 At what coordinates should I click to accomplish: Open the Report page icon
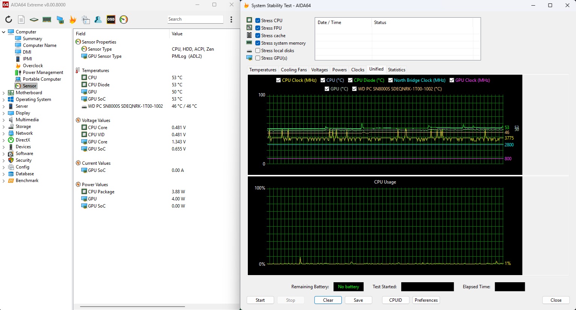21,20
